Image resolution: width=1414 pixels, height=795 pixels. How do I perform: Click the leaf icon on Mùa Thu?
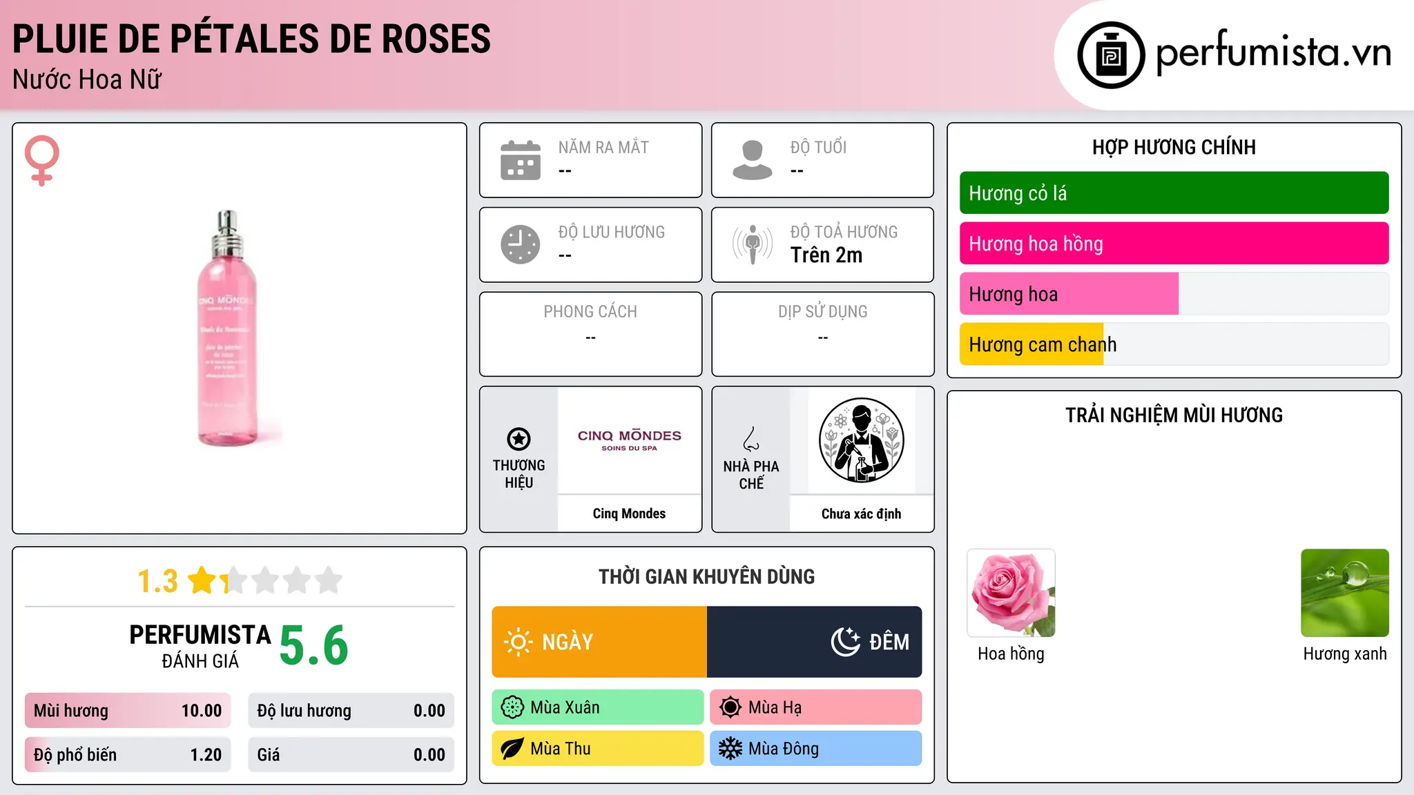512,749
